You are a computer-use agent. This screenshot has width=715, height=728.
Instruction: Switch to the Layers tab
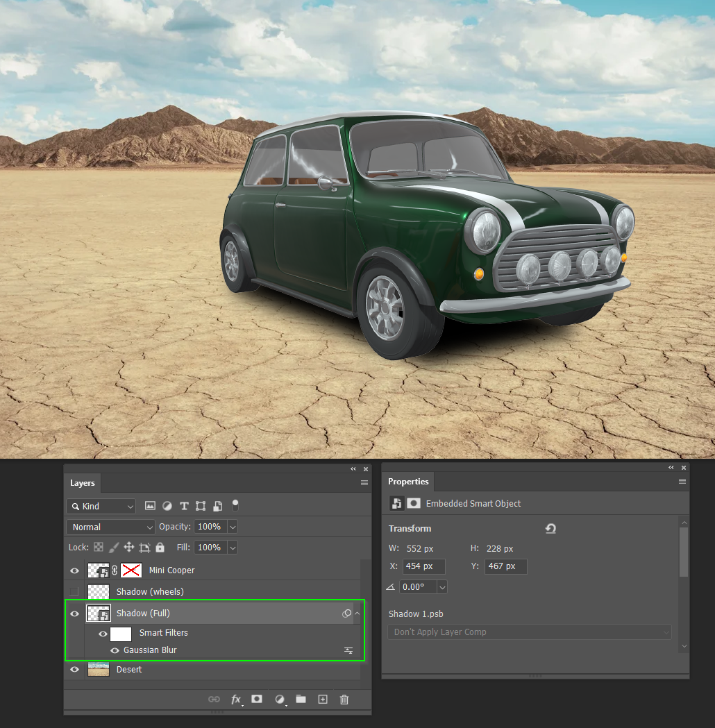click(82, 483)
